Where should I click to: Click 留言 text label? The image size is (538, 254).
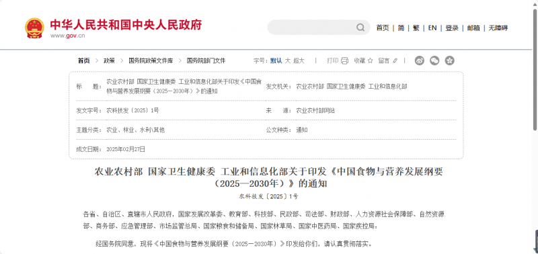pyautogui.click(x=384, y=60)
